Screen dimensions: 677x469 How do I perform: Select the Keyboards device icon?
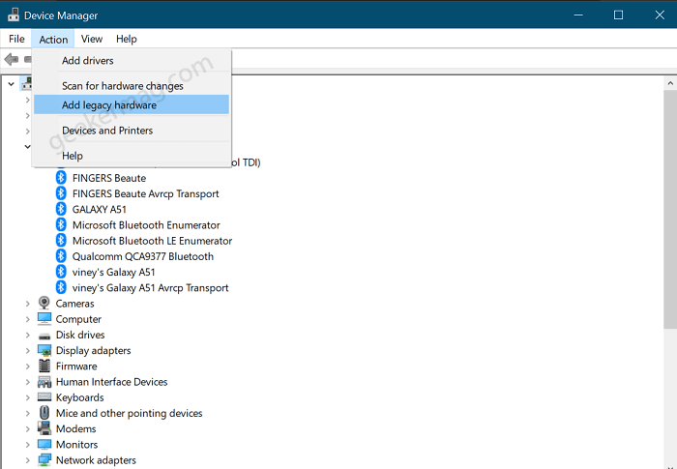pyautogui.click(x=44, y=396)
